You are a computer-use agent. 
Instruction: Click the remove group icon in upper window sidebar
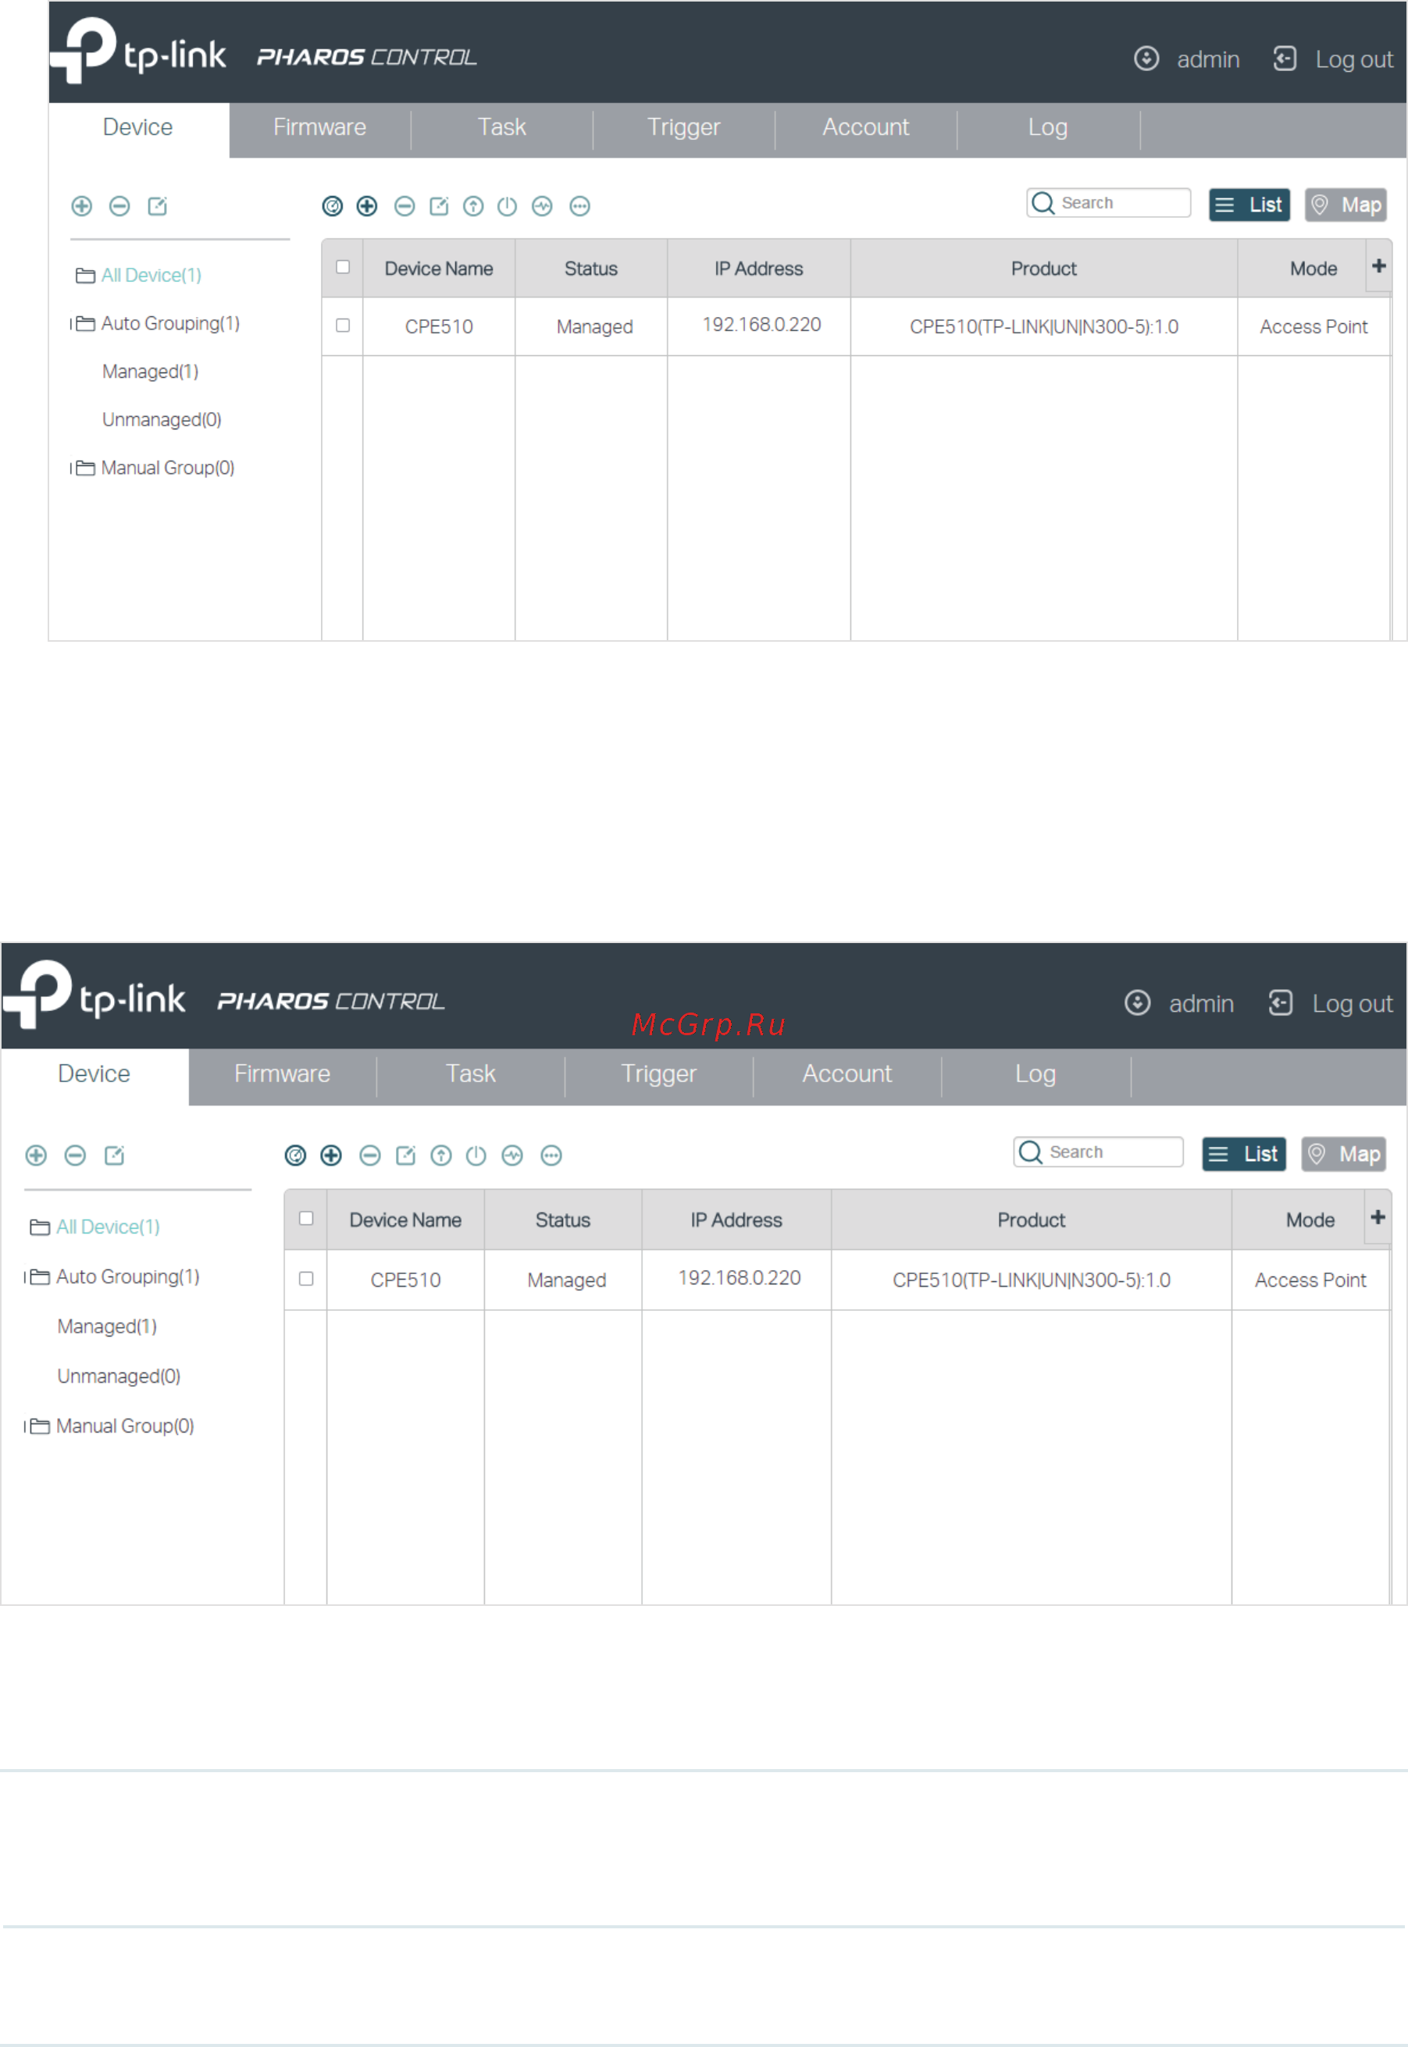pos(120,206)
